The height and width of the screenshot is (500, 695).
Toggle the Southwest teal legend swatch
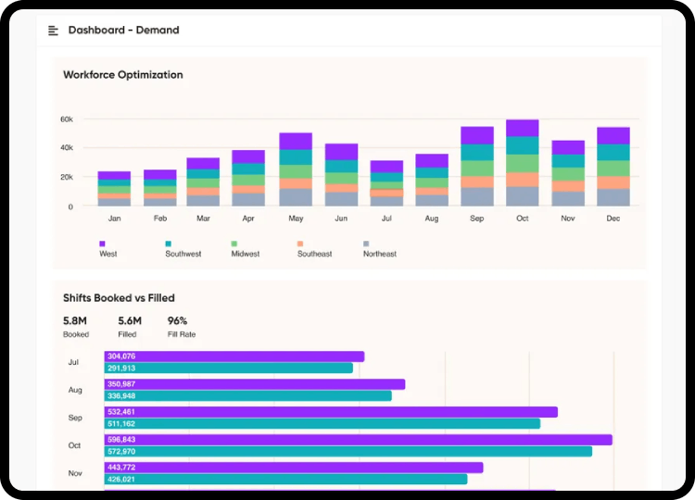168,244
